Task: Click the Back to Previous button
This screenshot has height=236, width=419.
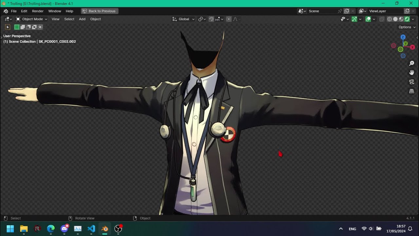Action: 100,11
